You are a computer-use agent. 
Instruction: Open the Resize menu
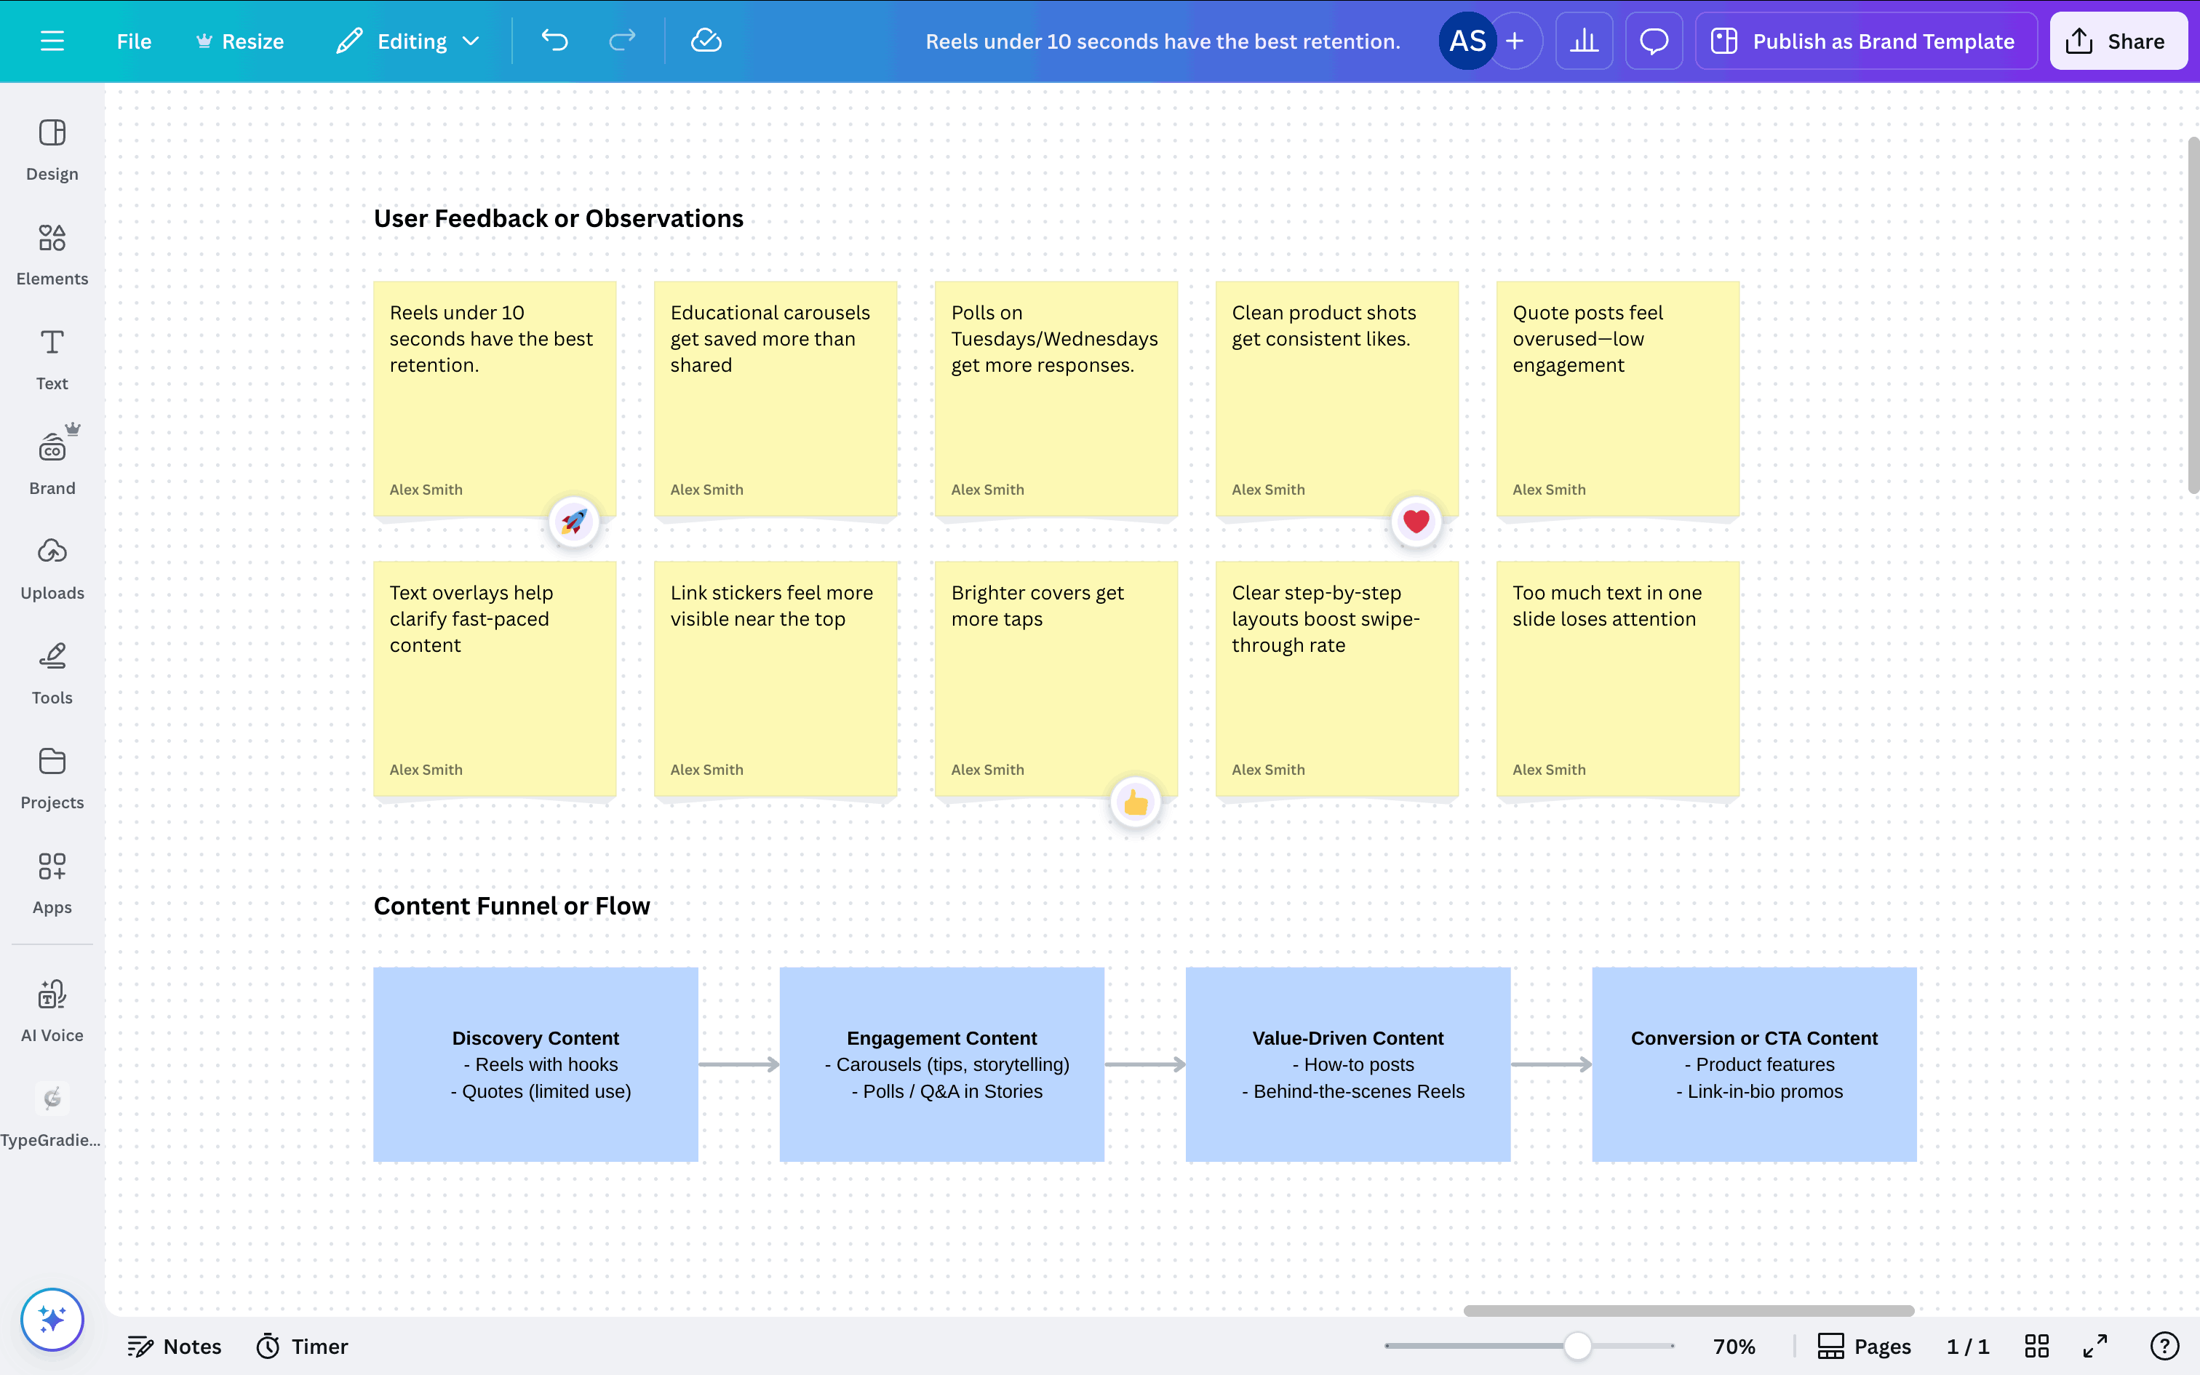[x=240, y=41]
